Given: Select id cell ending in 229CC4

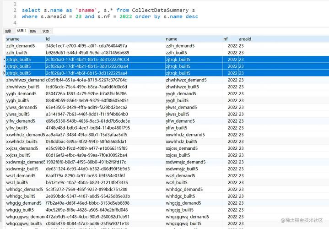Looking at the screenshot, I should (87, 60).
